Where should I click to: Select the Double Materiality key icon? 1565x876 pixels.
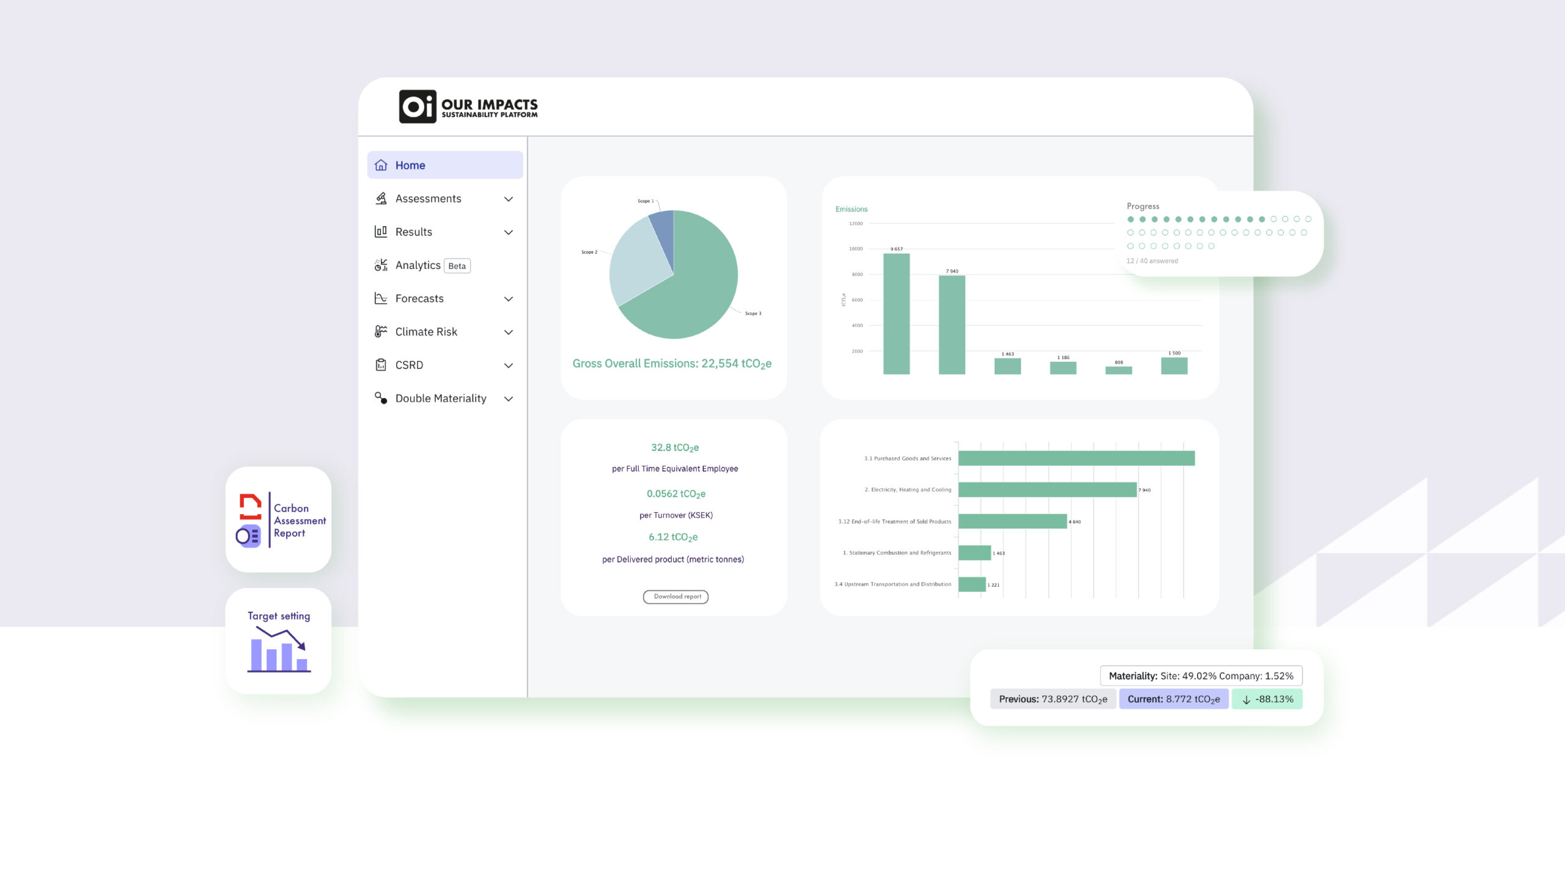[380, 398]
